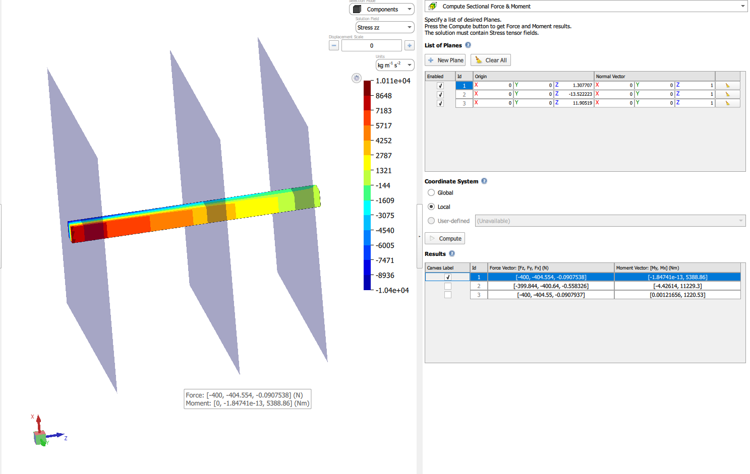Click the side panel collapse handle
The width and height of the screenshot is (750, 474).
(x=419, y=236)
